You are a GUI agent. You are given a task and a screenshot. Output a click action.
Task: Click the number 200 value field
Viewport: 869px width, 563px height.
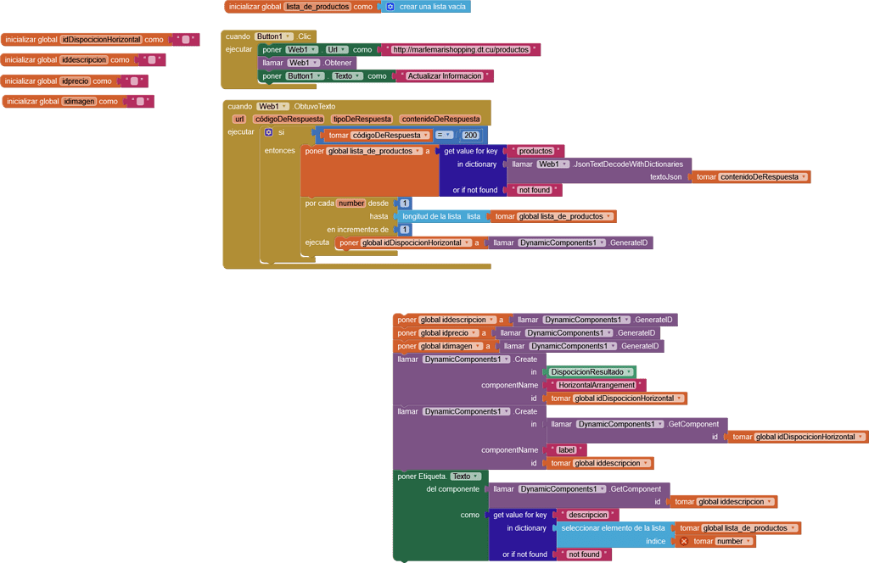pos(470,135)
